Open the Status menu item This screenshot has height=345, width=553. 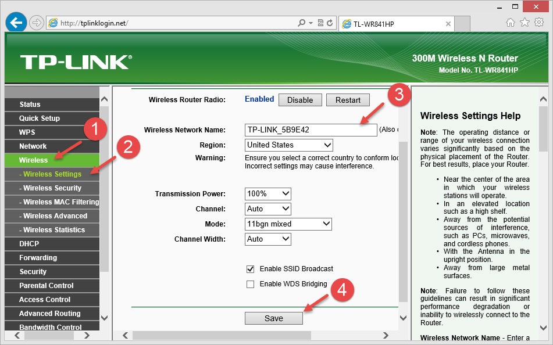52,105
